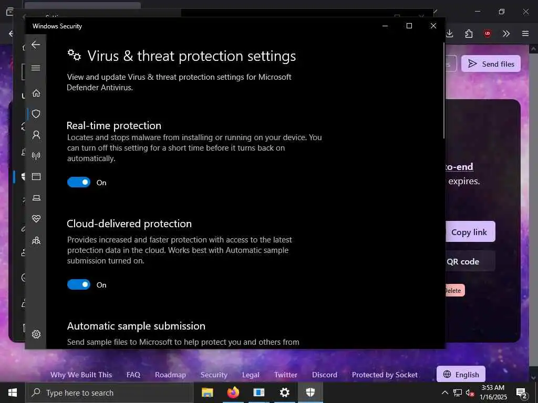Show hidden system tray icons chevron
Screen dimensions: 538x403
pos(444,393)
